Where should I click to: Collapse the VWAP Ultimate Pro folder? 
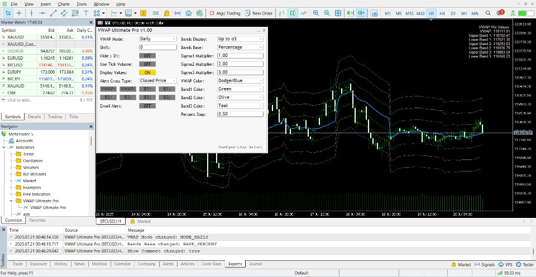tap(11, 201)
